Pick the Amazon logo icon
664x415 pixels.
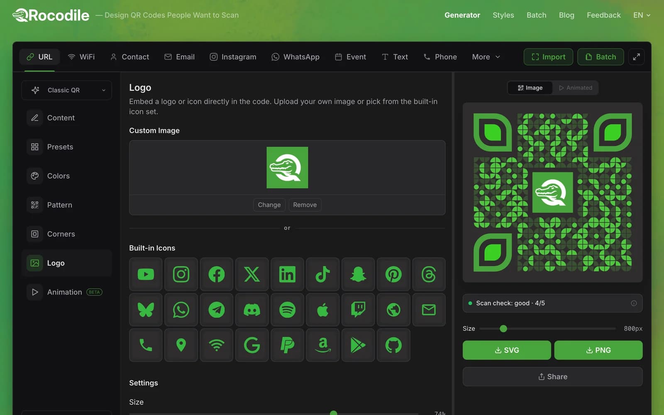tap(322, 345)
